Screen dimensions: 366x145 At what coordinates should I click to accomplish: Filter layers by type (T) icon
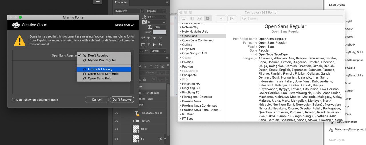click(151, 66)
